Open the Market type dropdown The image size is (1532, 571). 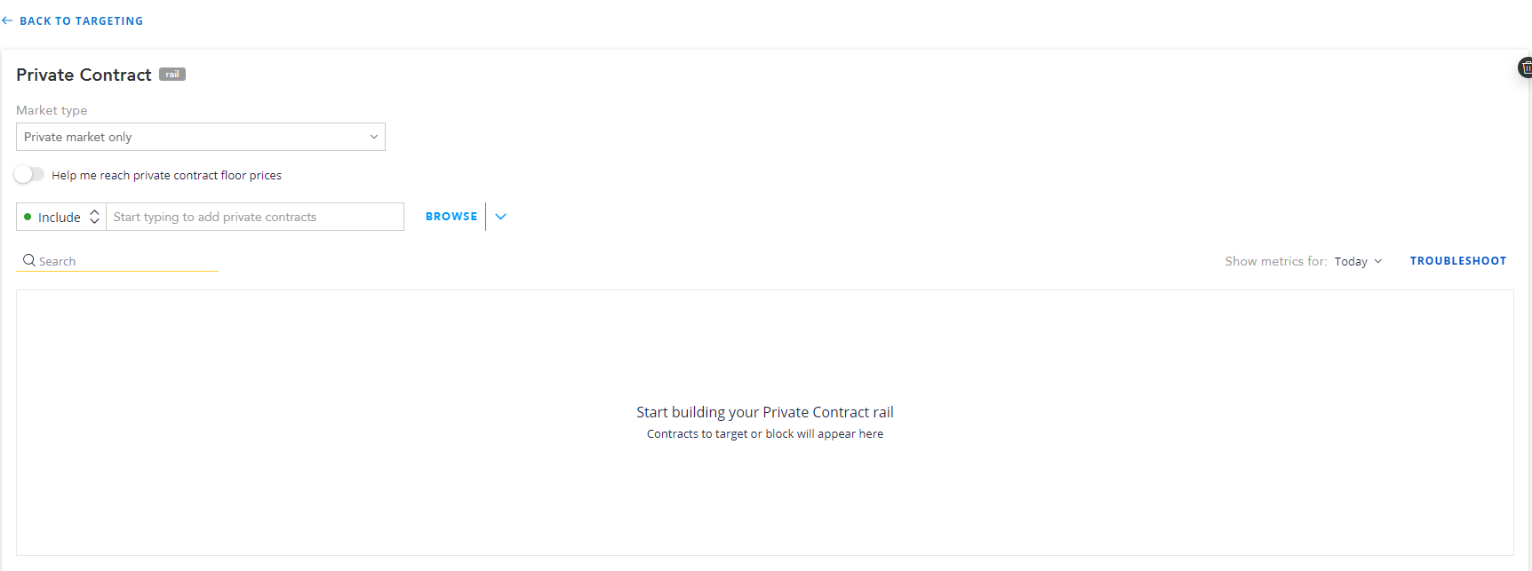[201, 137]
